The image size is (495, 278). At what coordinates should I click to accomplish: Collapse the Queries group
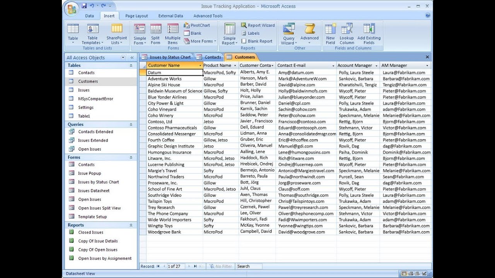point(131,125)
